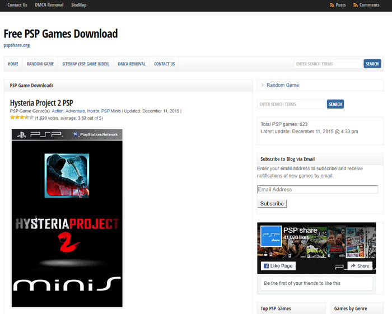Focus the Email Address field
This screenshot has height=314, width=392.
click(x=318, y=189)
